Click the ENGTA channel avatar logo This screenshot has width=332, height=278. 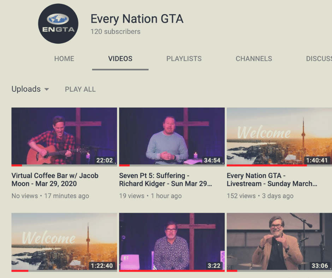(58, 24)
